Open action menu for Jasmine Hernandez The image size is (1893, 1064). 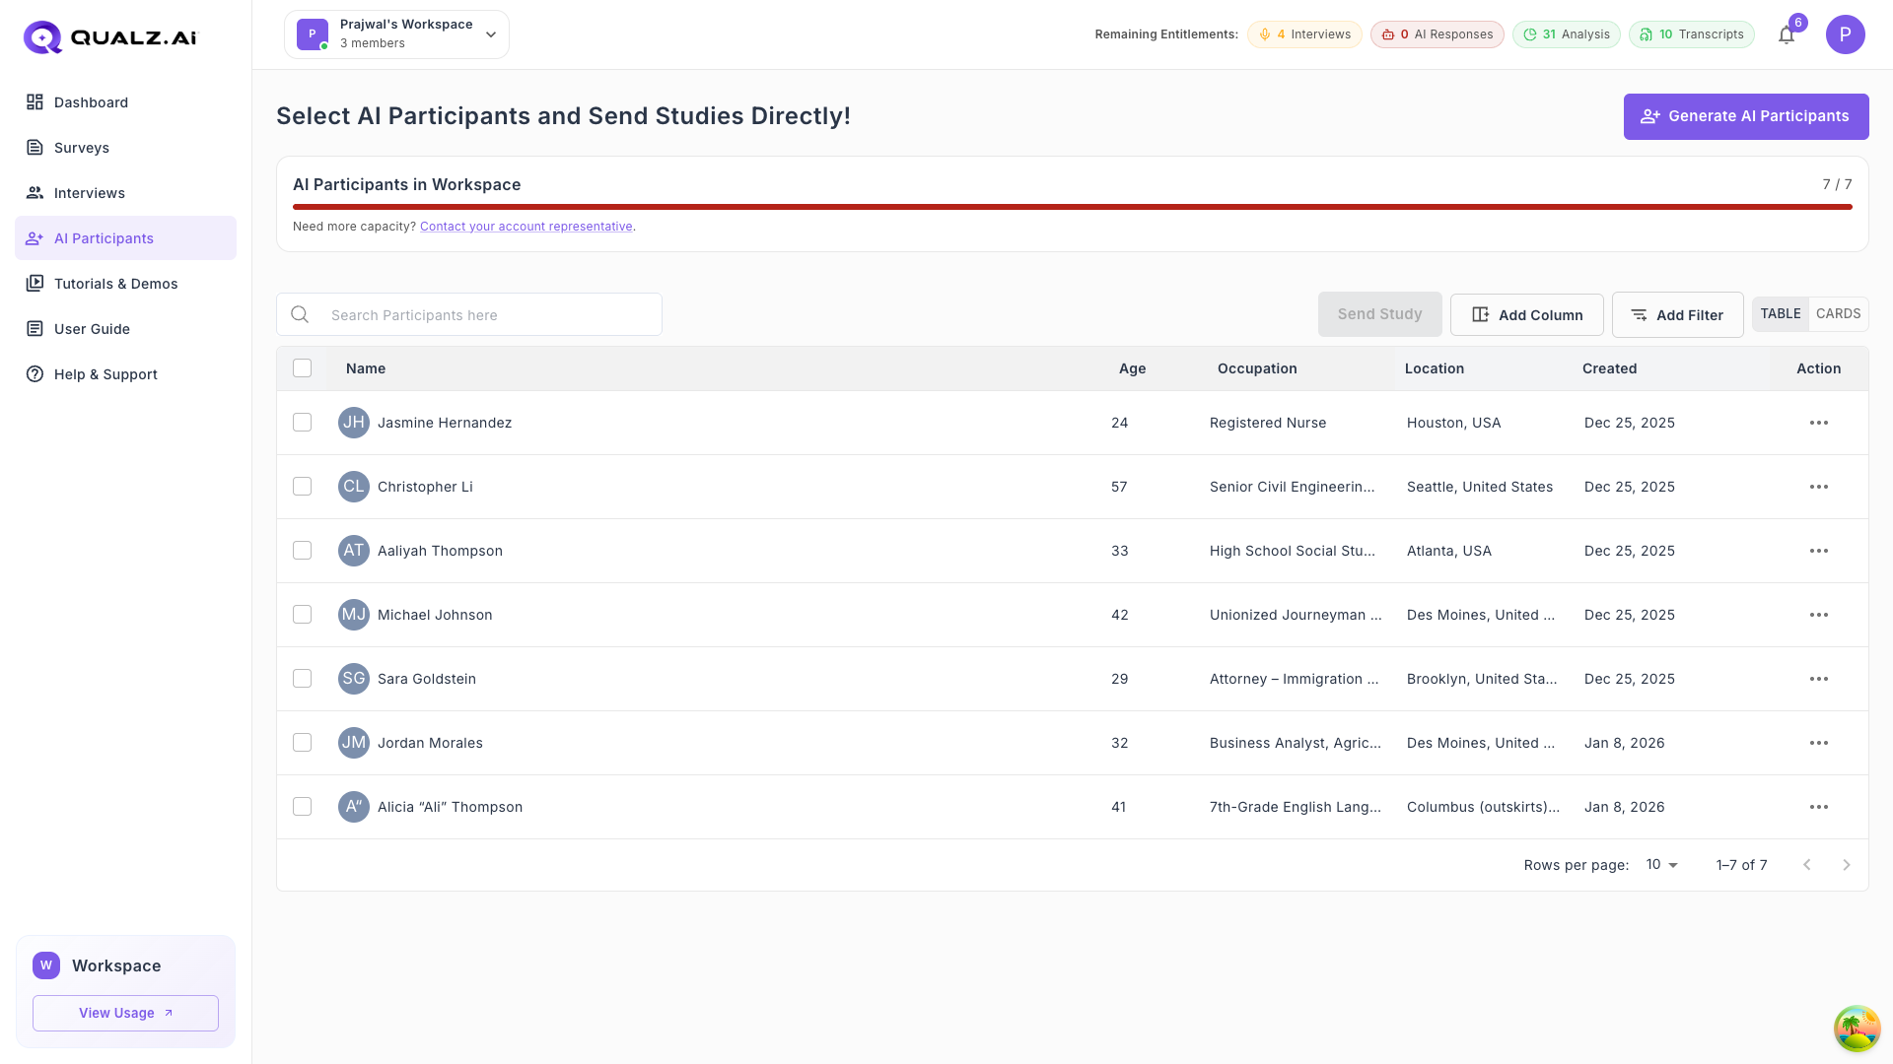[1818, 423]
